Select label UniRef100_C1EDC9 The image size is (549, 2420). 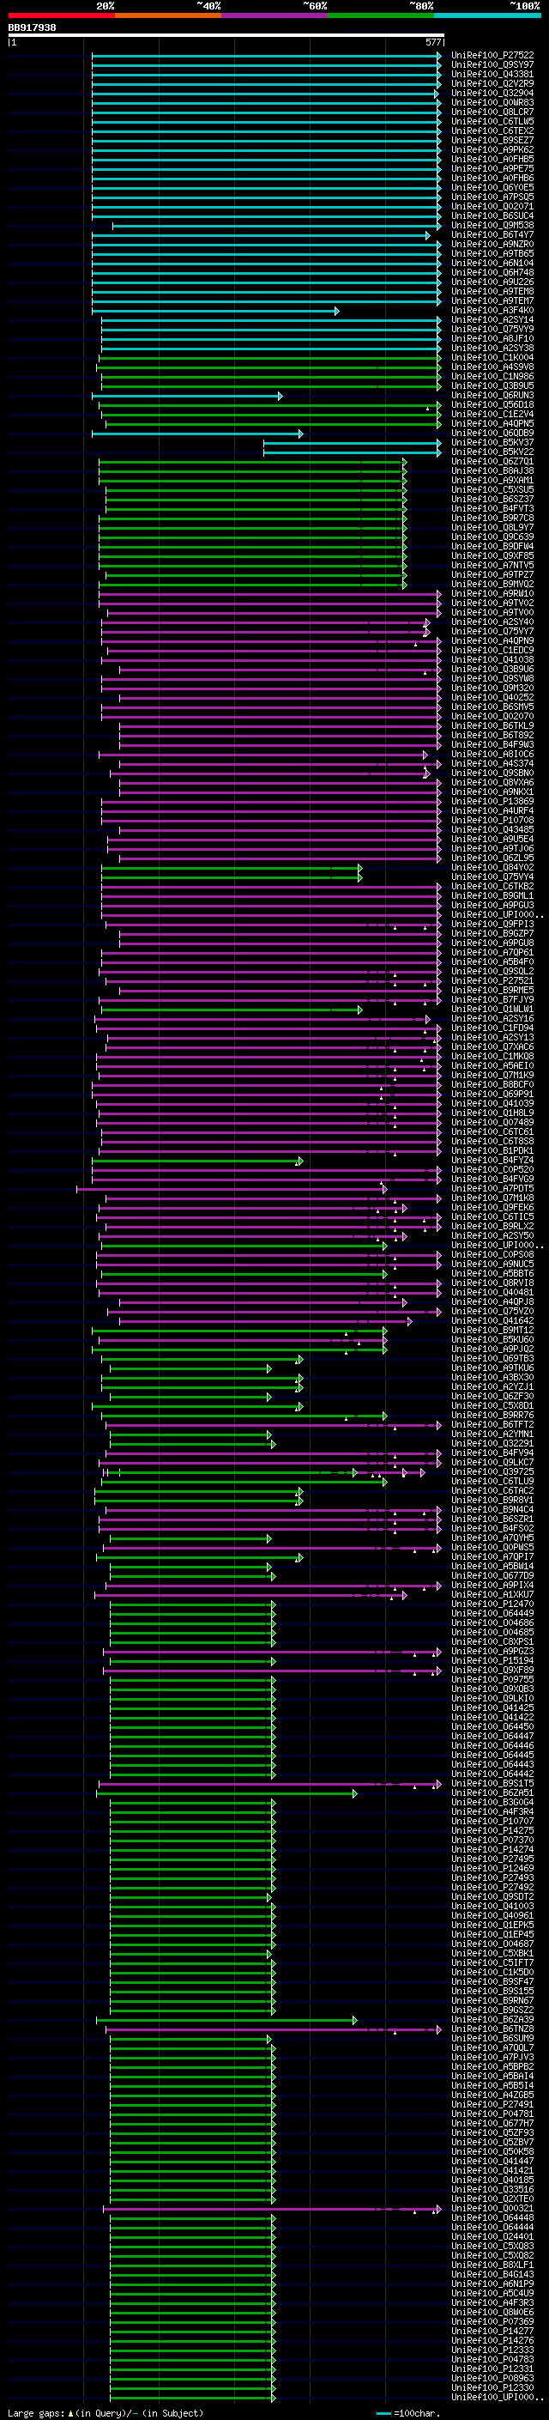pyautogui.click(x=492, y=650)
